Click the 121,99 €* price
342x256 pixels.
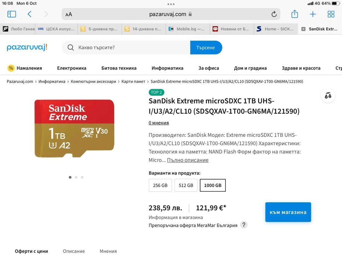coord(211,208)
